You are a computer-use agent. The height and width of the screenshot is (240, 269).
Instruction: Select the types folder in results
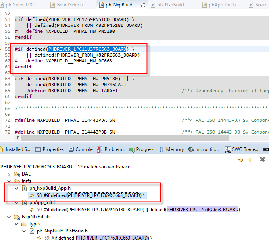tap(35, 224)
